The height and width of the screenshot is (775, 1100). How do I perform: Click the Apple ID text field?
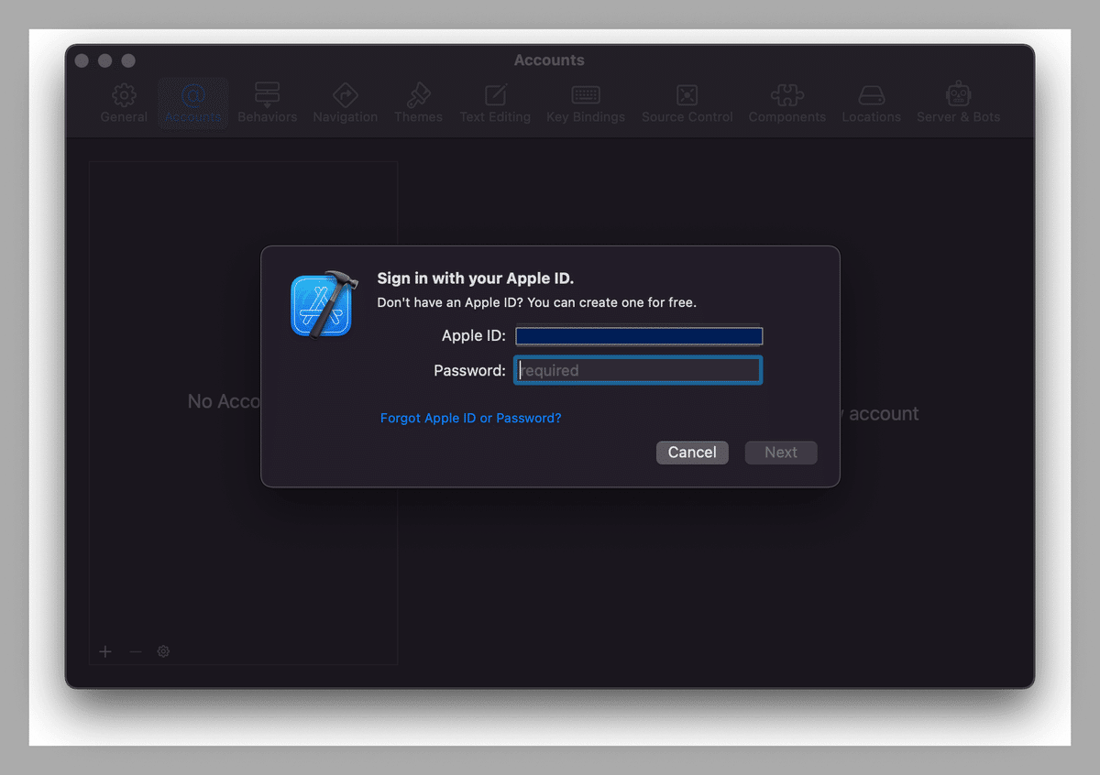[639, 336]
